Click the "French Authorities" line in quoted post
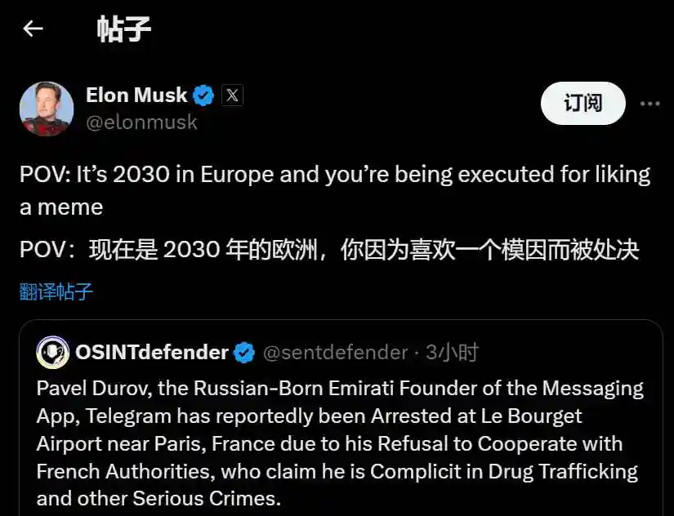Image resolution: width=674 pixels, height=516 pixels. pyautogui.click(x=337, y=472)
